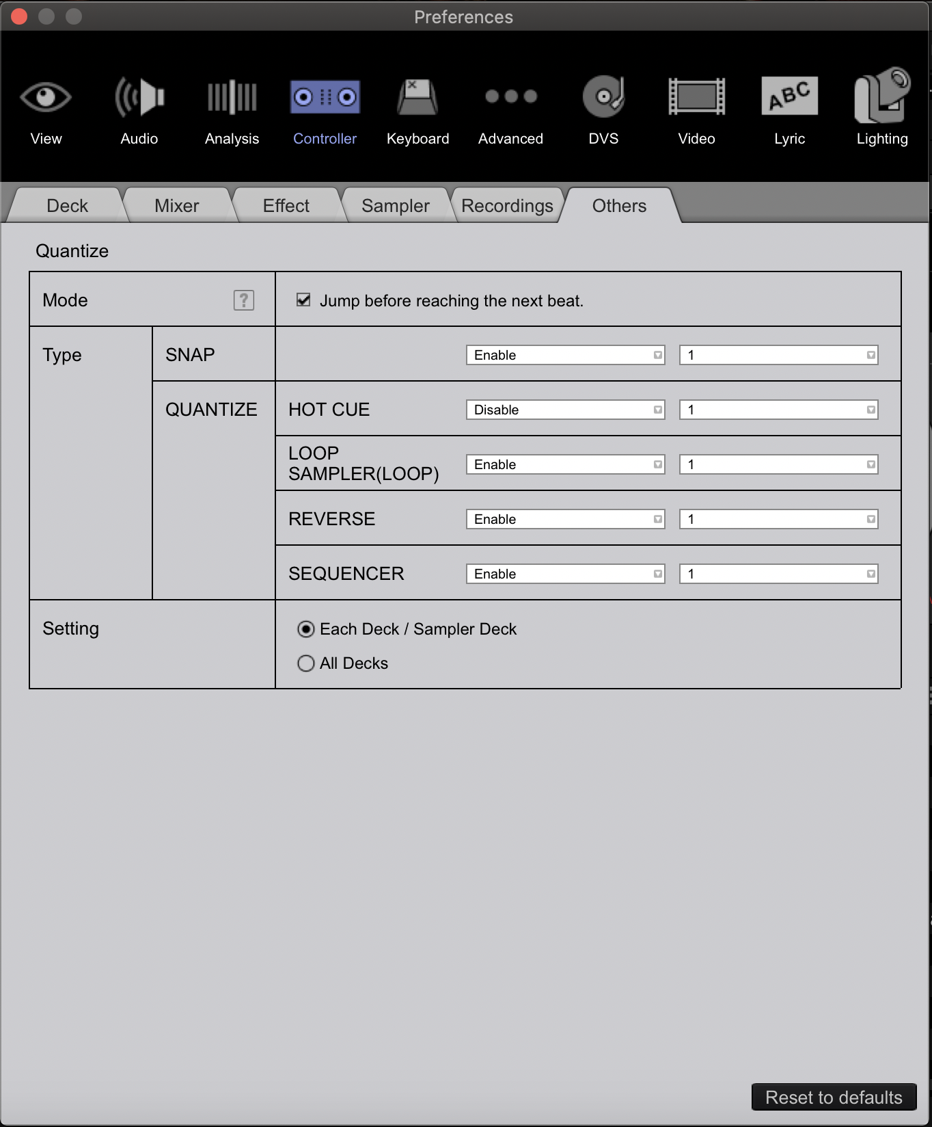Open the Lighting preferences icon

[883, 95]
